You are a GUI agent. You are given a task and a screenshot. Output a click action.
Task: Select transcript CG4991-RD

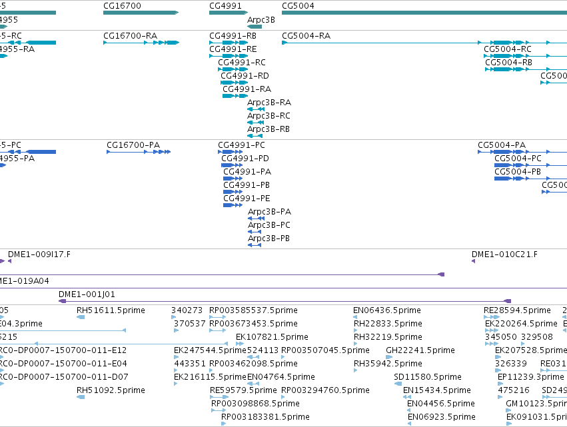pos(235,83)
